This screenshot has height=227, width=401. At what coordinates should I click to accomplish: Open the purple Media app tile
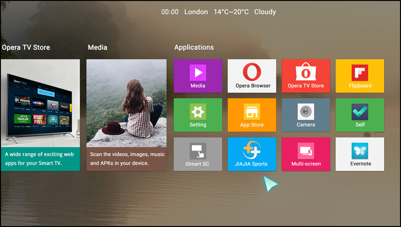(x=198, y=76)
